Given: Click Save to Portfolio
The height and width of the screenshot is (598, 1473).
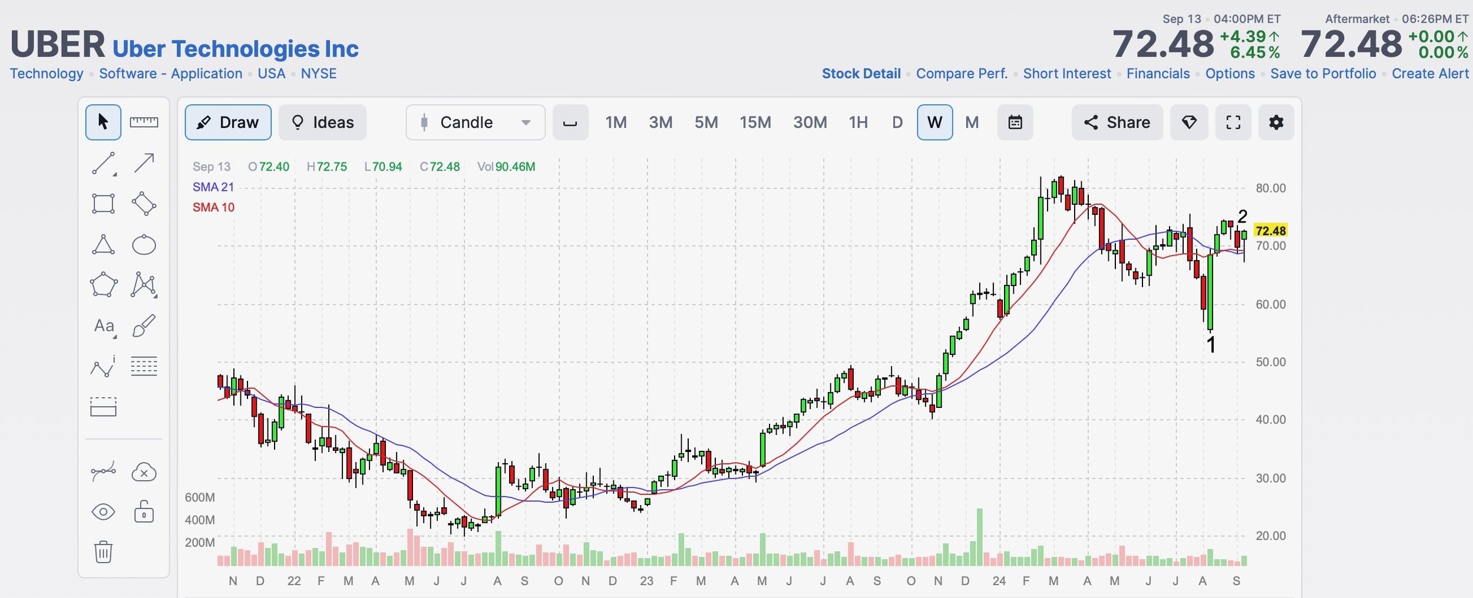Looking at the screenshot, I should 1323,74.
